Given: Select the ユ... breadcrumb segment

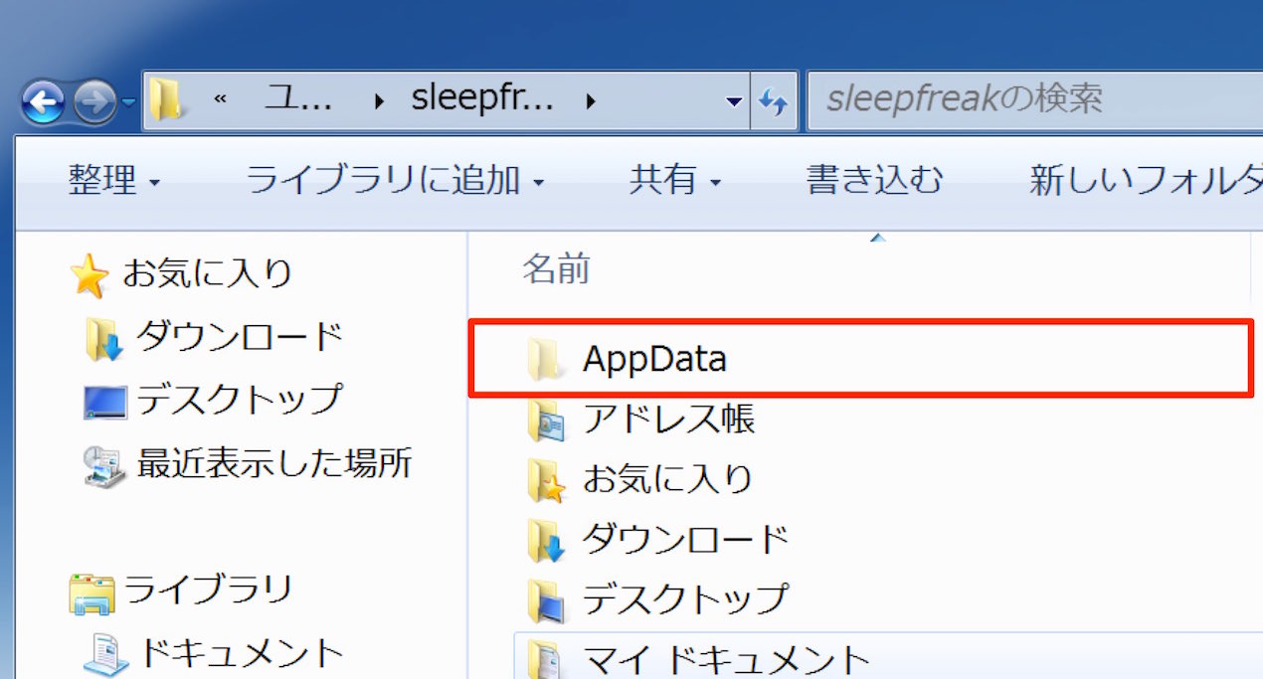Looking at the screenshot, I should click(298, 99).
